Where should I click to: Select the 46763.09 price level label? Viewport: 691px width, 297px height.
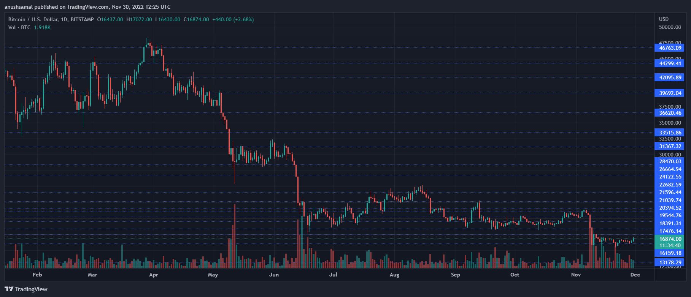pos(669,48)
